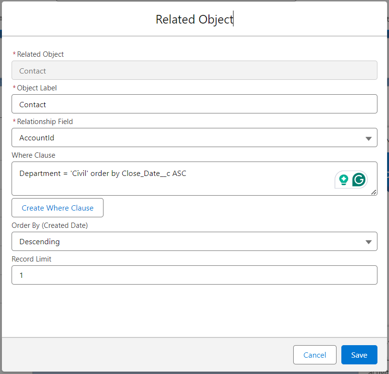
Task: Click the Contact object label text
Action: tap(32, 104)
